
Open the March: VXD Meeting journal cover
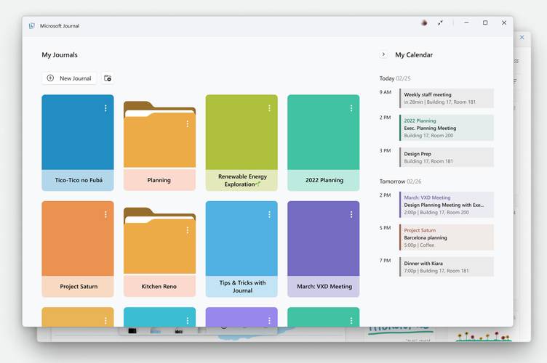click(x=324, y=249)
